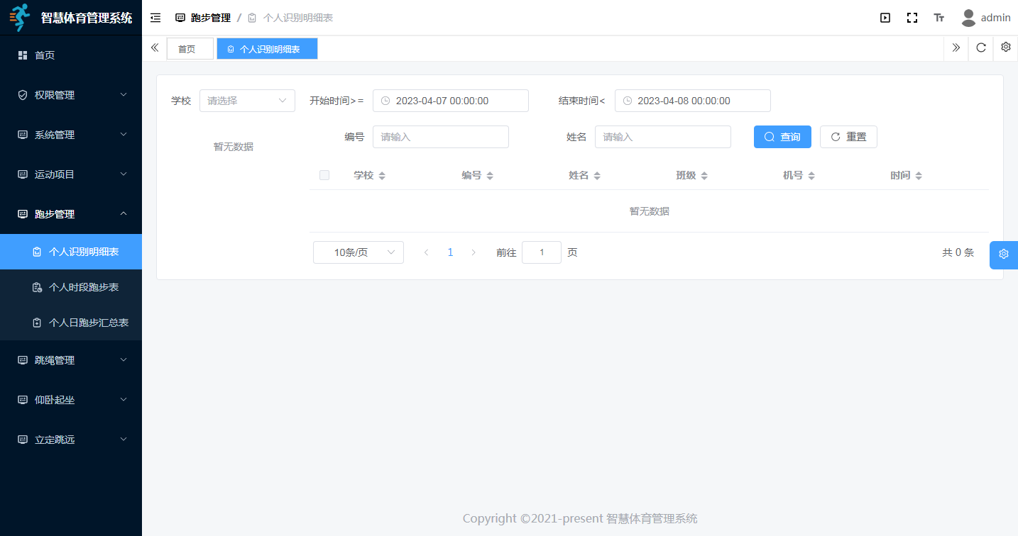Open tab bar settings gear icon
1018x536 pixels.
tap(1005, 48)
